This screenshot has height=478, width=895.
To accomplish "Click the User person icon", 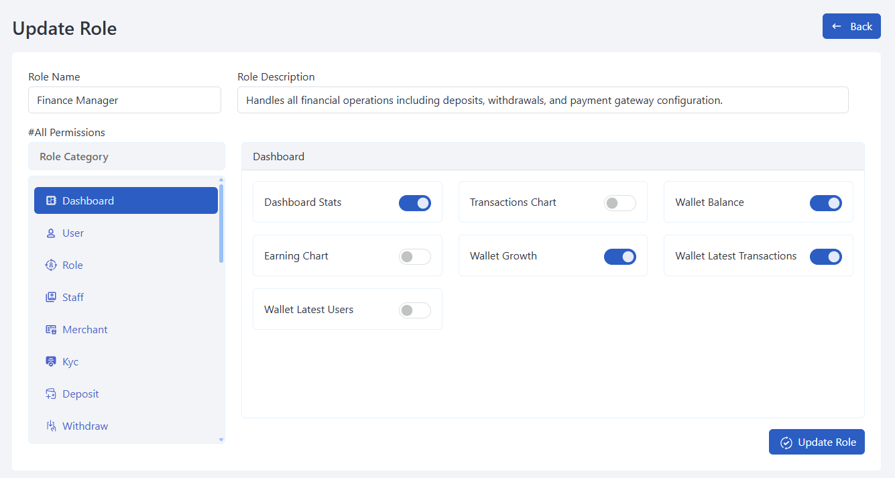I will pos(51,233).
